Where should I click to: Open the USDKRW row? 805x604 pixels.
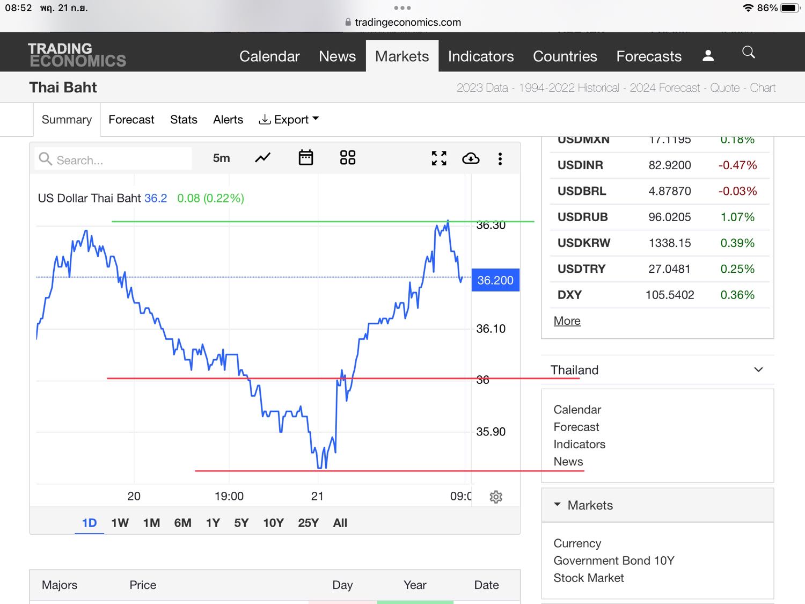[660, 243]
